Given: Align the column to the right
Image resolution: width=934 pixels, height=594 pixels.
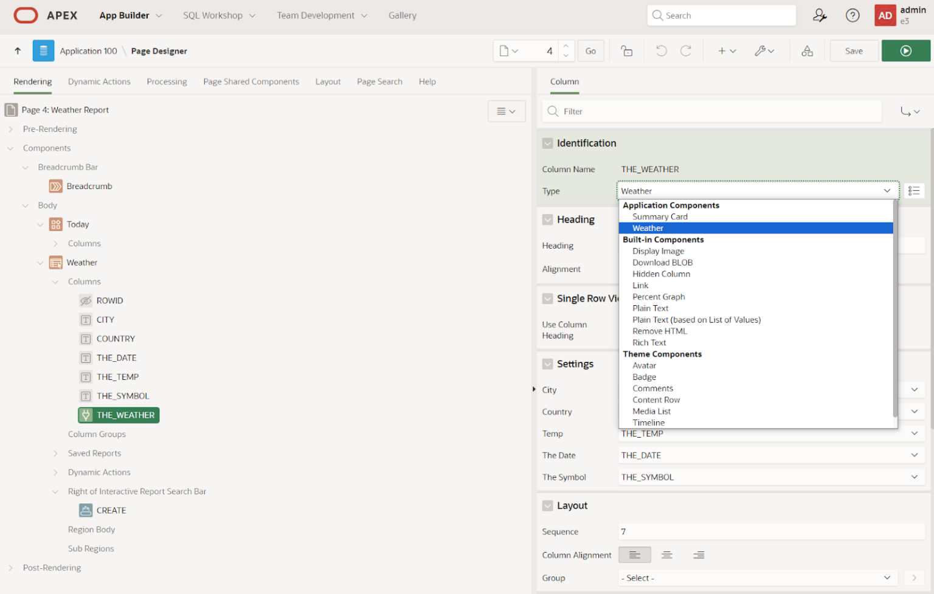Looking at the screenshot, I should coord(699,554).
